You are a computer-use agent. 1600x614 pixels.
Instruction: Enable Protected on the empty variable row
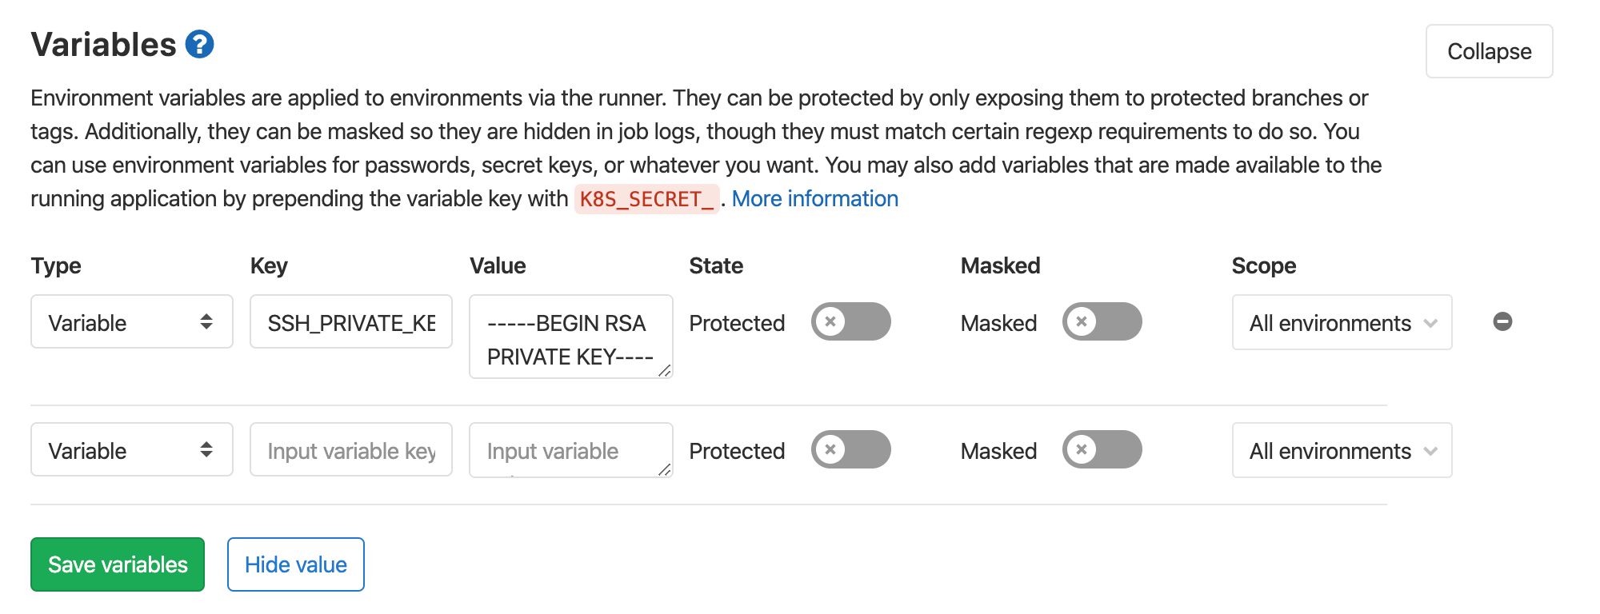tap(851, 449)
